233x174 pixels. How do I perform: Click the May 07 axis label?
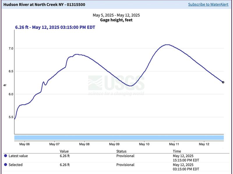click(x=54, y=144)
